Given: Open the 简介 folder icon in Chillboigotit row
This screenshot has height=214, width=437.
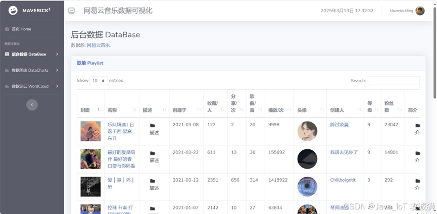Looking at the screenshot, I should click(x=417, y=181).
